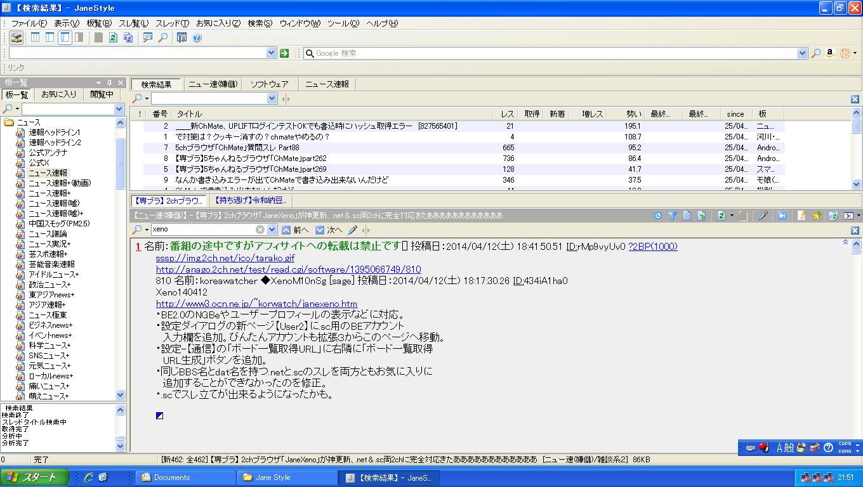Click the funnel filter icon in thread toolbar
This screenshot has width=863, height=487.
pos(673,216)
